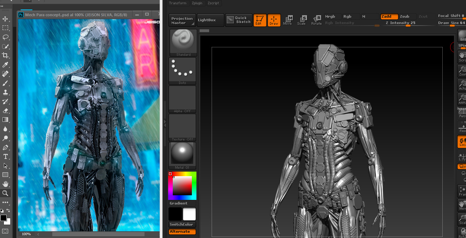This screenshot has width=466, height=238.
Task: Select the Quick Selection tool
Action: [5, 46]
